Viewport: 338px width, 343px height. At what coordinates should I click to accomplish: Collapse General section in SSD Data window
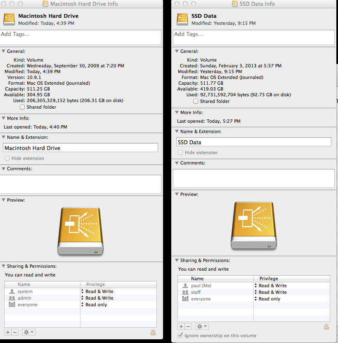[x=177, y=51]
